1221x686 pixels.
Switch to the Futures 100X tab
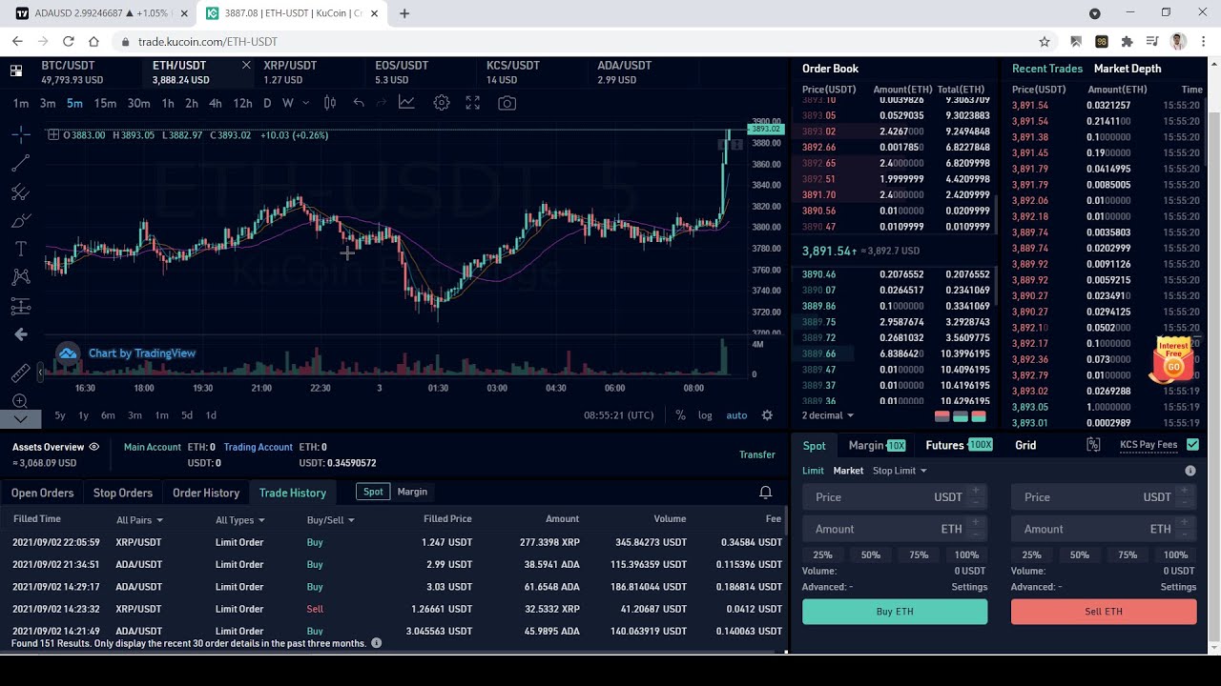pyautogui.click(x=959, y=445)
